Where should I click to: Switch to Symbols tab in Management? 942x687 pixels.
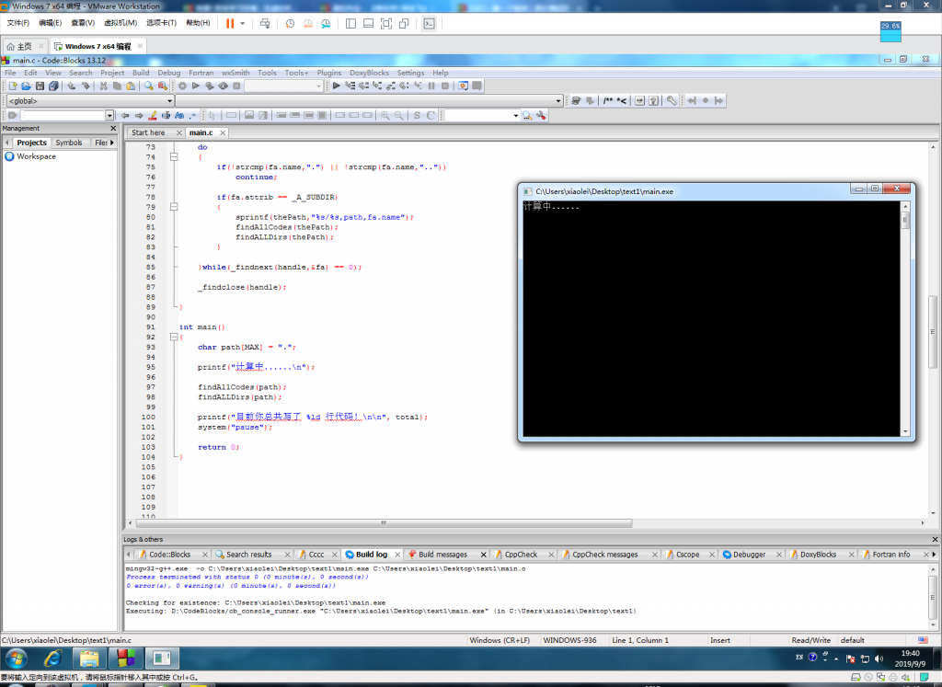(68, 143)
